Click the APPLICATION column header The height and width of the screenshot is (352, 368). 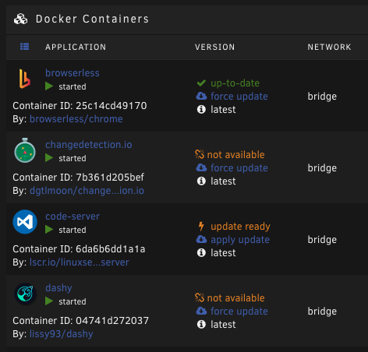76,47
